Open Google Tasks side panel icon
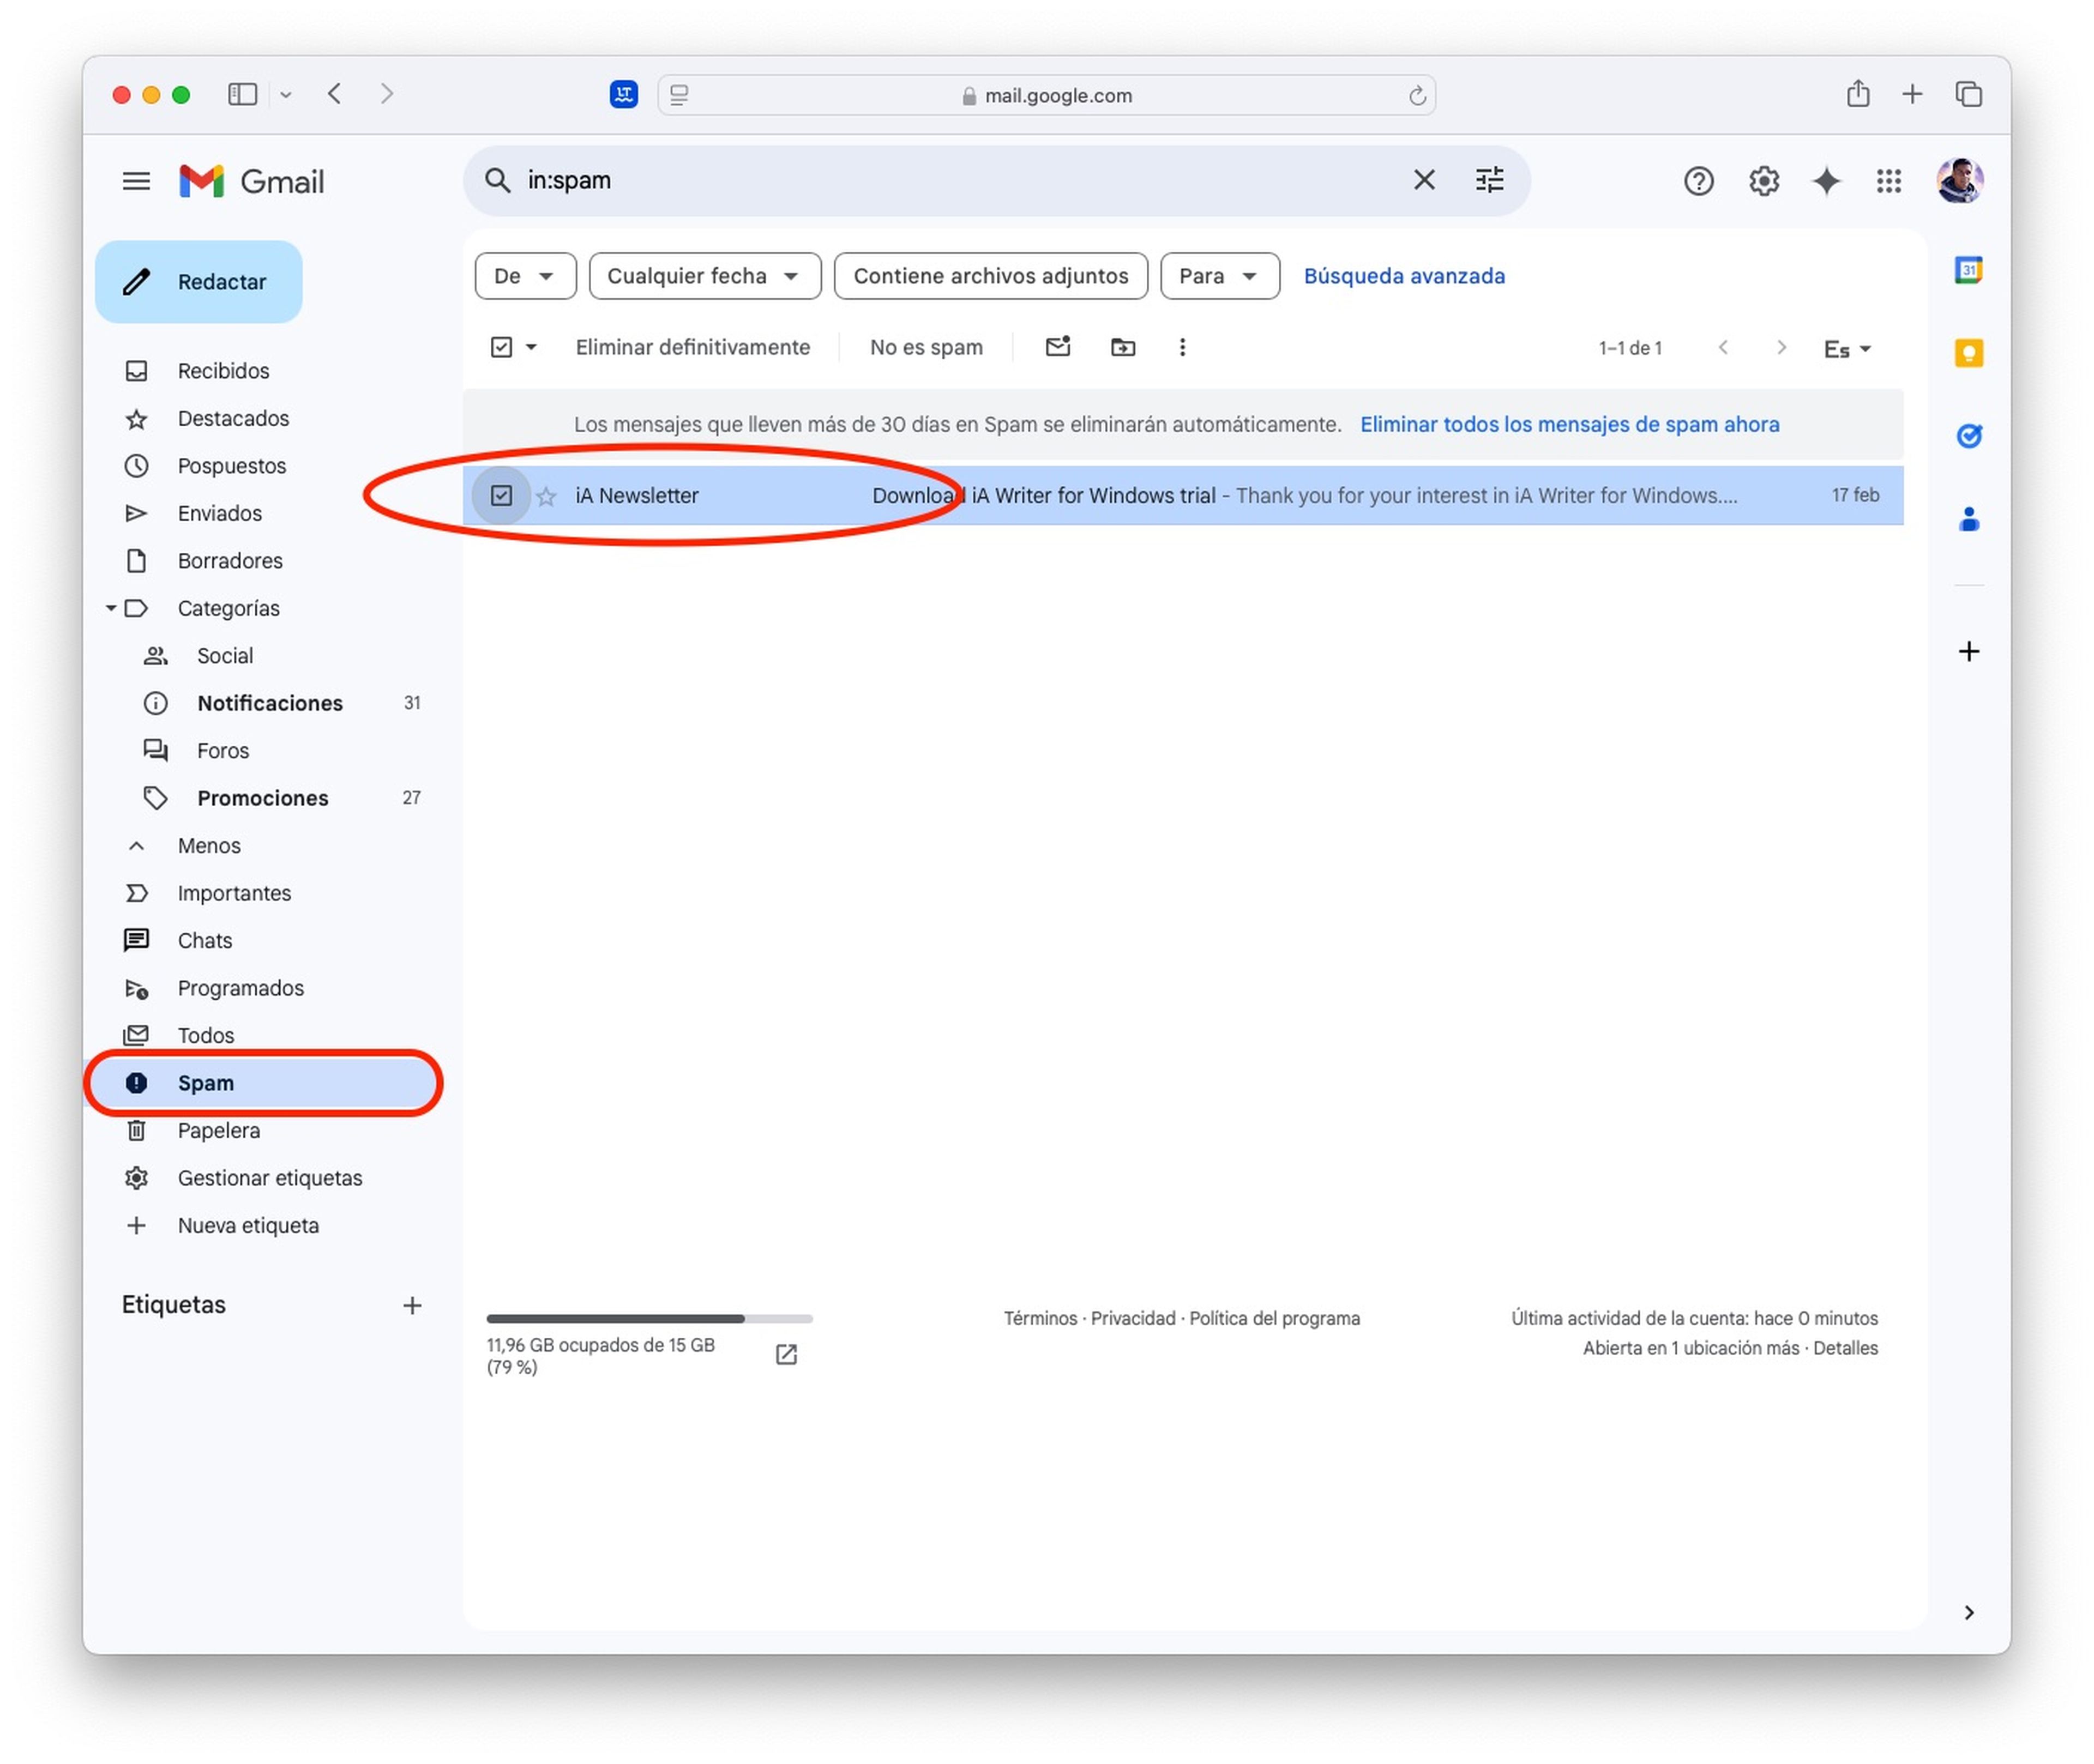This screenshot has width=2094, height=1764. click(x=1968, y=436)
